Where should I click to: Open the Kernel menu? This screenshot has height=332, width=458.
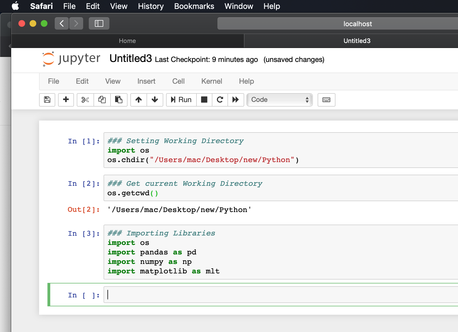[211, 81]
